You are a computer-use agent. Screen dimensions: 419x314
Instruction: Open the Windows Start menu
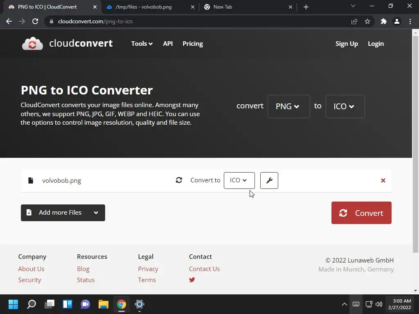13,304
